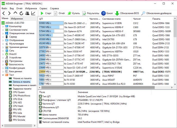Collapse the Тест tree node
Image resolution: width=177 pixels, height=128 pixels.
coord(3,75)
